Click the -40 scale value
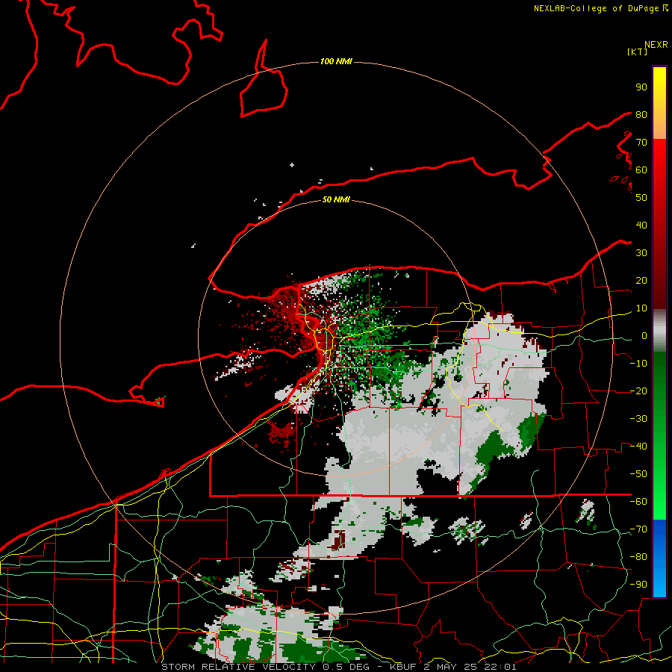 pos(638,447)
